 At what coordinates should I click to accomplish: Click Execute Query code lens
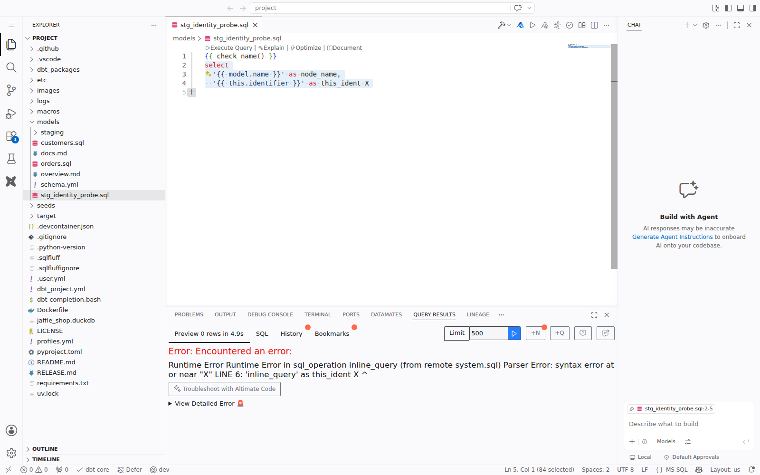click(229, 48)
